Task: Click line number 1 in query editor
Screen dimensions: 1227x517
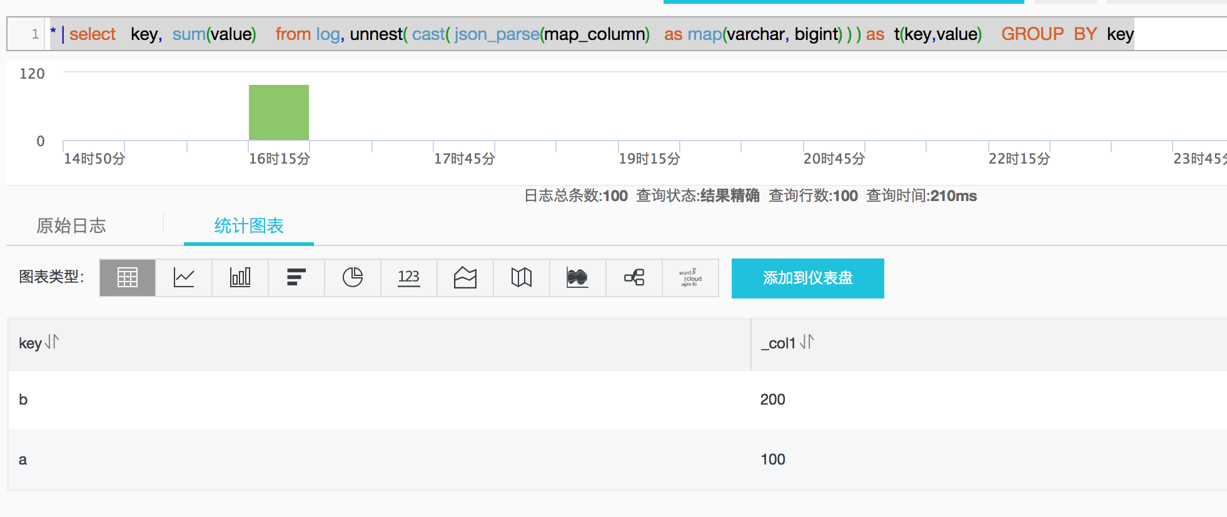Action: (x=35, y=34)
